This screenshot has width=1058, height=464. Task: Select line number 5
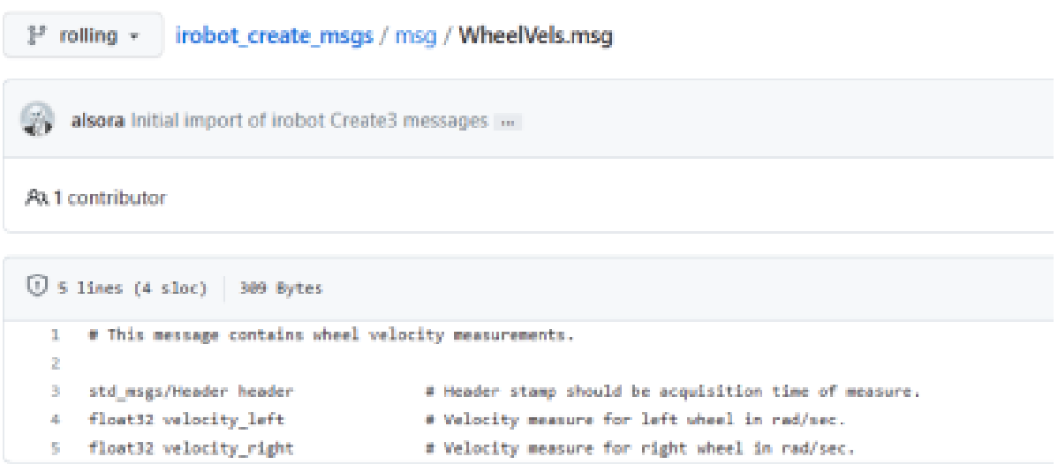tap(56, 447)
